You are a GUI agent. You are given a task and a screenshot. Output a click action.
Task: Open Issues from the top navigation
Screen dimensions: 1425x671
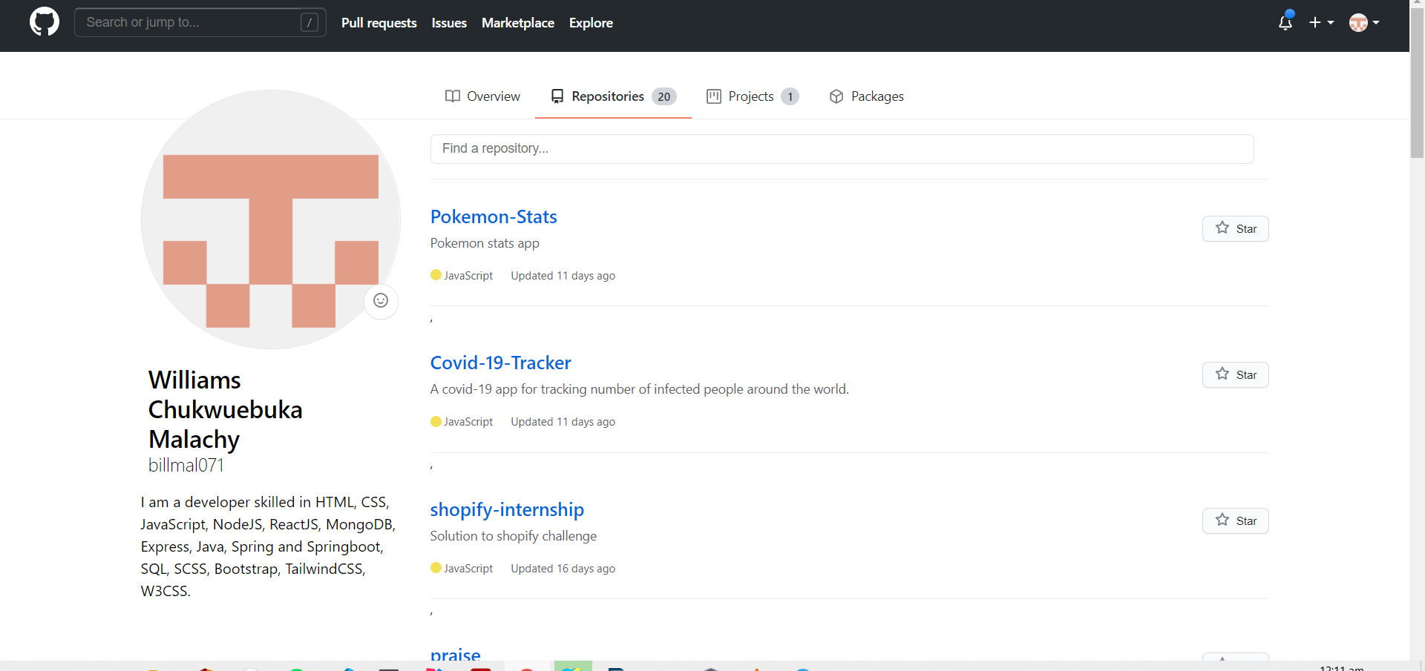[x=449, y=23]
